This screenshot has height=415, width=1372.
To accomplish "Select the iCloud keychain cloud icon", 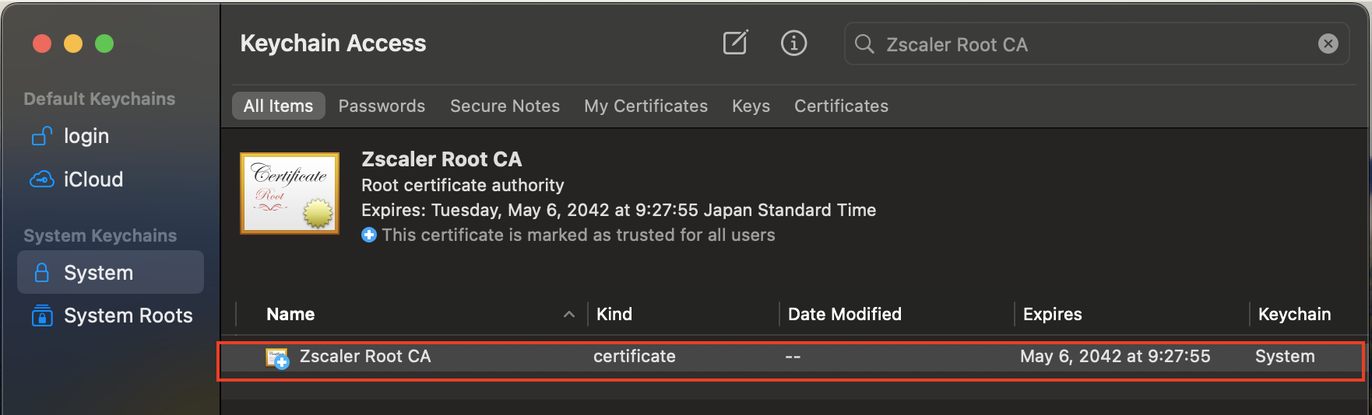I will [x=42, y=180].
